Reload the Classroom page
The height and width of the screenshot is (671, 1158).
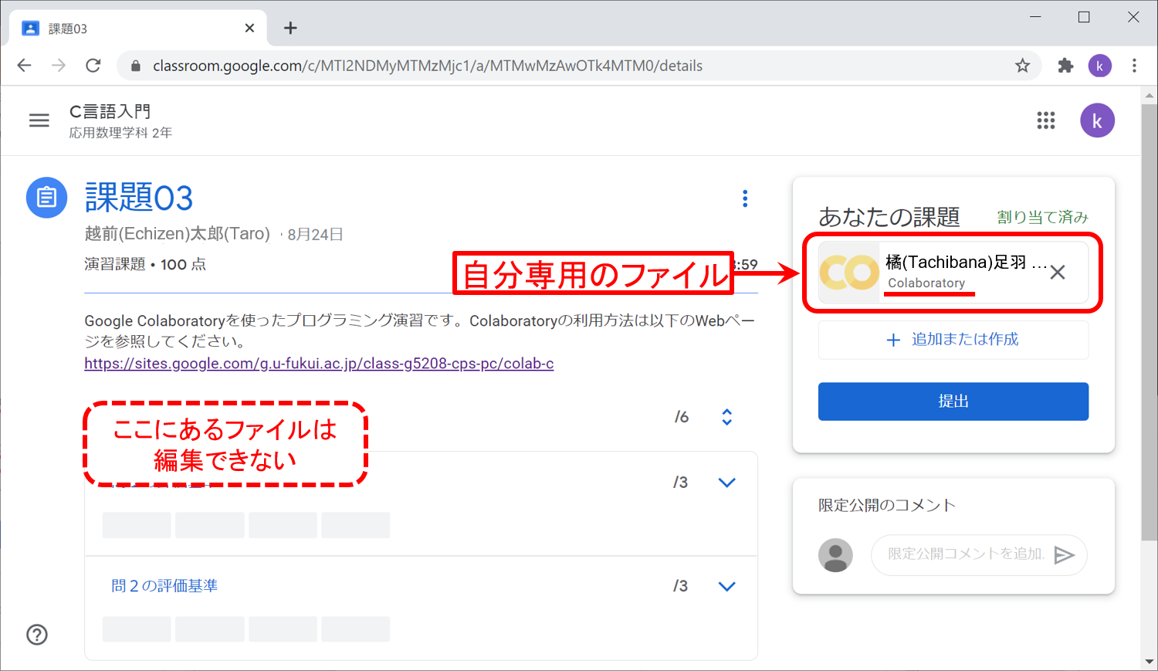click(x=93, y=66)
